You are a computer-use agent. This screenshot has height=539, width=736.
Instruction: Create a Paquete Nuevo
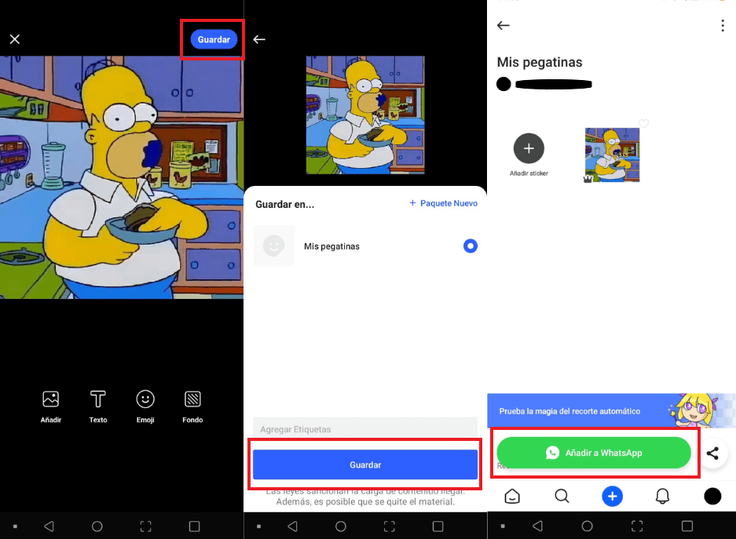(443, 203)
